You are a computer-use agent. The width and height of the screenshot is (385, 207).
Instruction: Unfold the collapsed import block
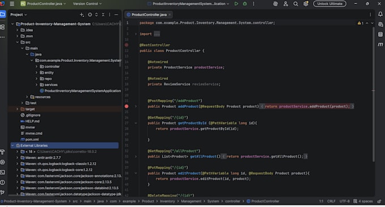tap(136, 34)
